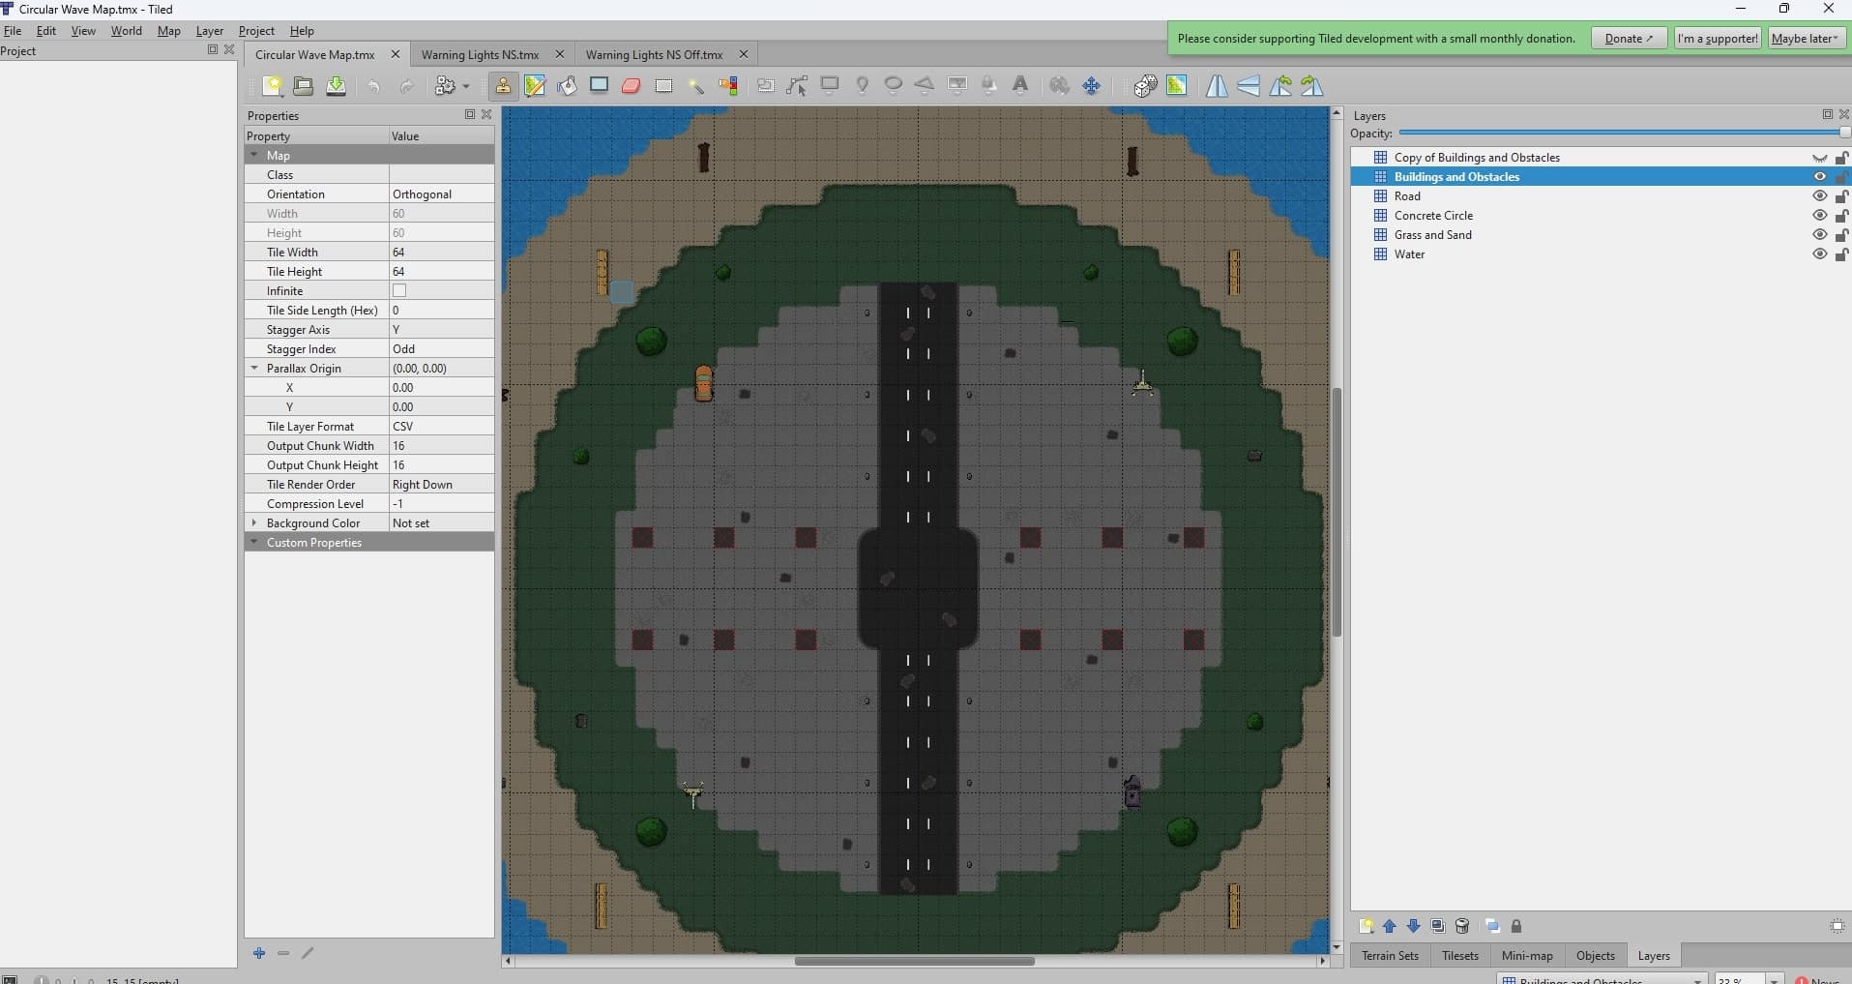This screenshot has height=984, width=1852.
Task: Show the Copy of Buildings and Obstacles layer
Action: pyautogui.click(x=1819, y=158)
